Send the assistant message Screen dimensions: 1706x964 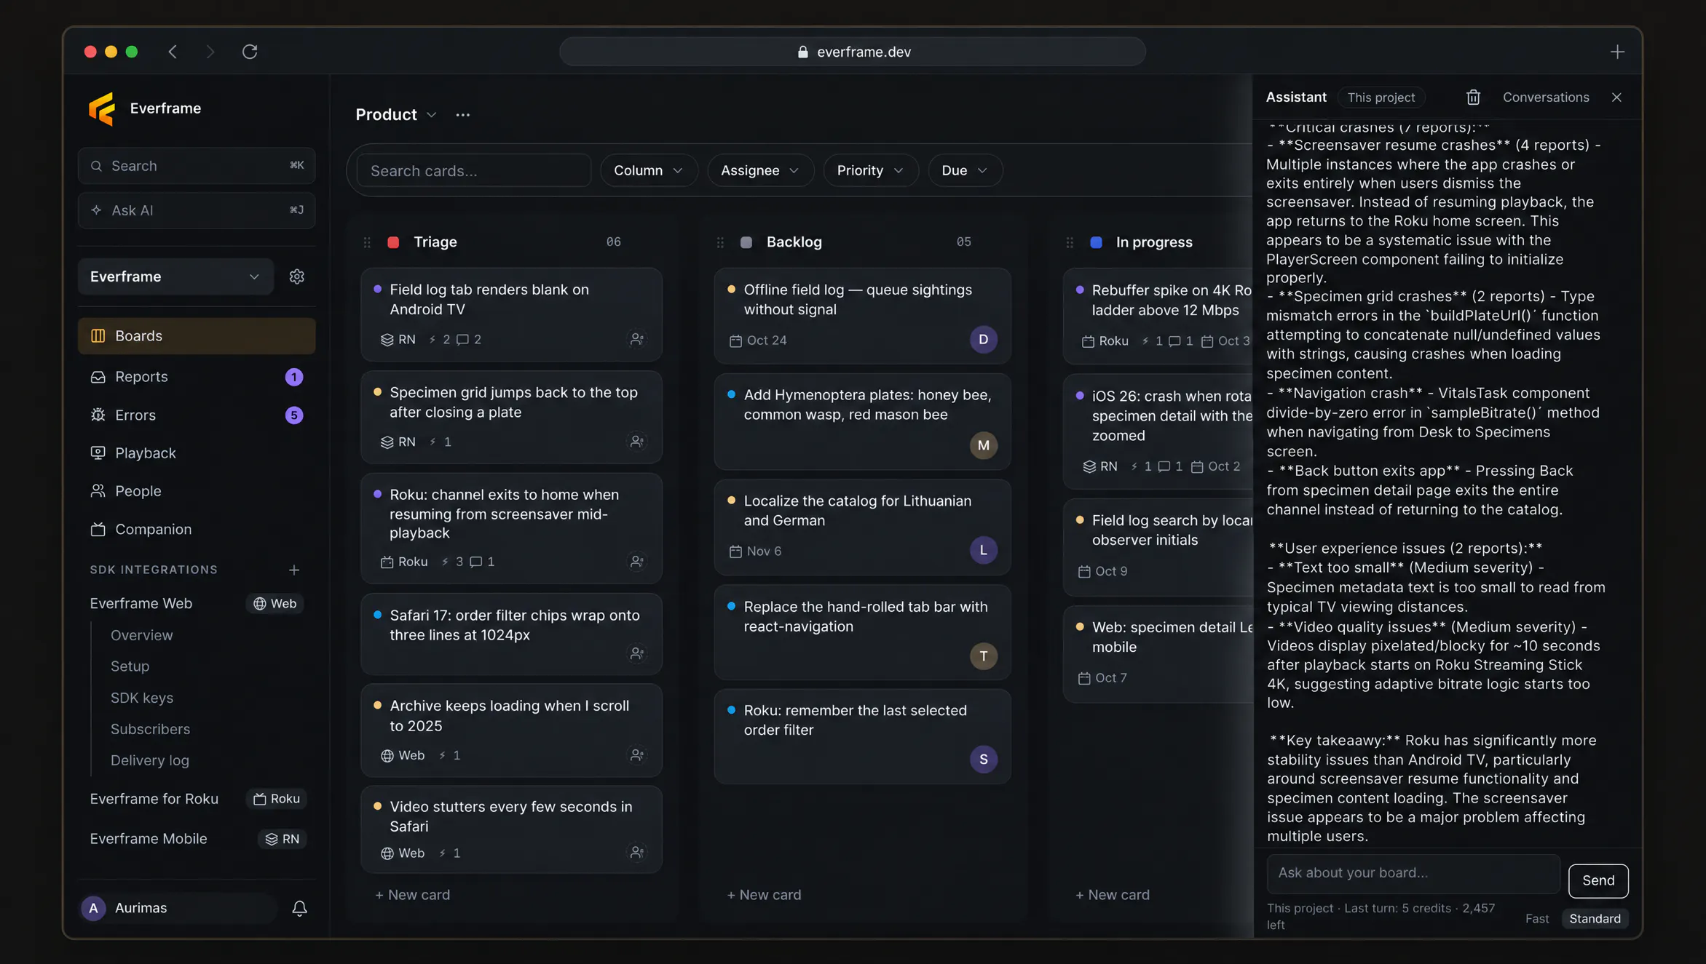1598,880
